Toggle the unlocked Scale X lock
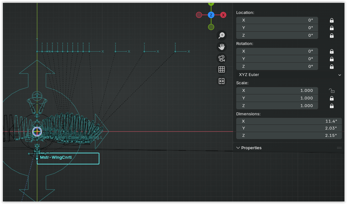Image resolution: width=347 pixels, height=204 pixels. pyautogui.click(x=331, y=91)
